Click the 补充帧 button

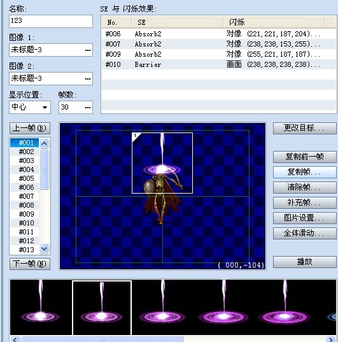click(305, 203)
